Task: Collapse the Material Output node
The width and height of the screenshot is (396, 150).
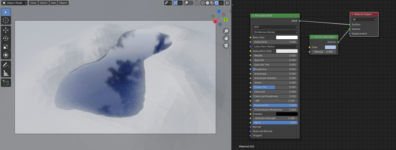Action: 352,14
